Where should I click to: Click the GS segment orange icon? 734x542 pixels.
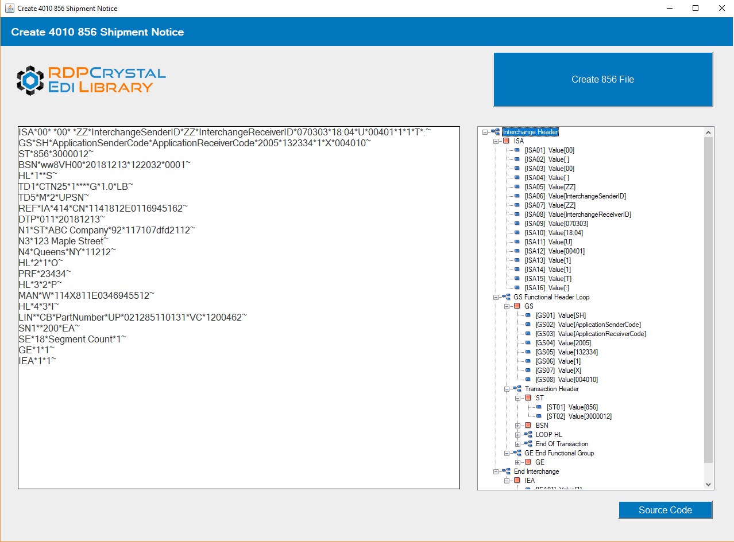click(517, 306)
